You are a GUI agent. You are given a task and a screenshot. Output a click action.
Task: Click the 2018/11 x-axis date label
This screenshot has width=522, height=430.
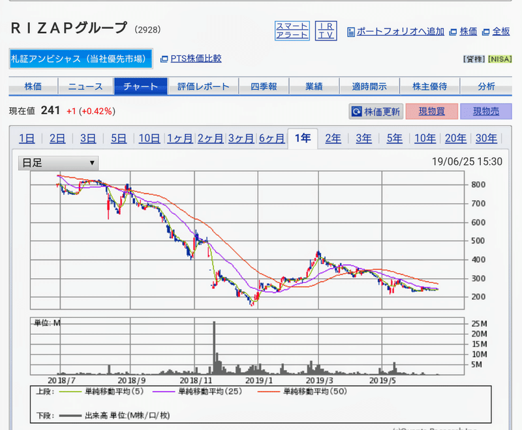(196, 380)
